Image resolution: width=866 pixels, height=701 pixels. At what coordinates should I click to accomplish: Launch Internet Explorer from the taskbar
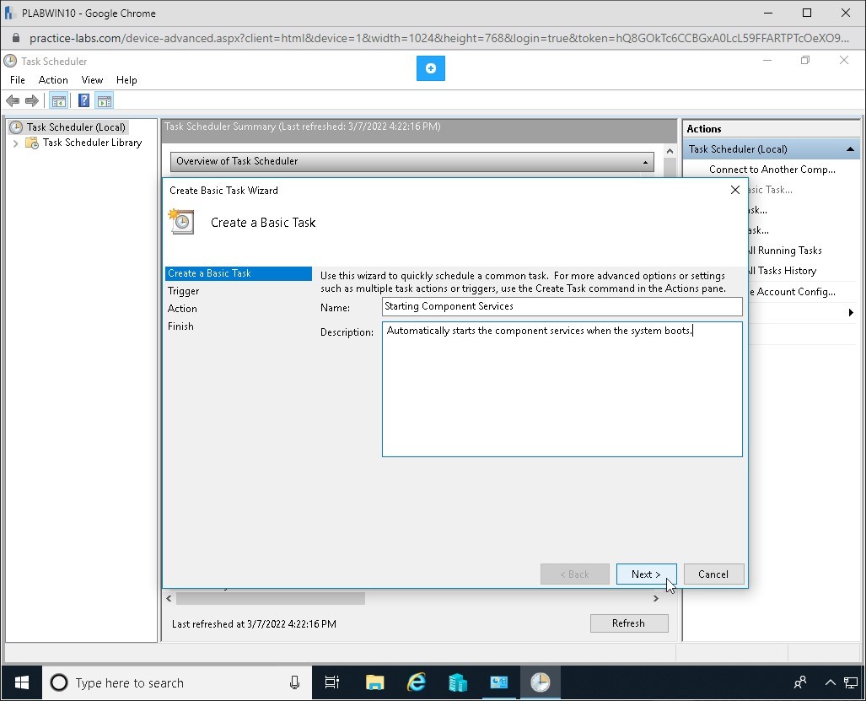(417, 682)
